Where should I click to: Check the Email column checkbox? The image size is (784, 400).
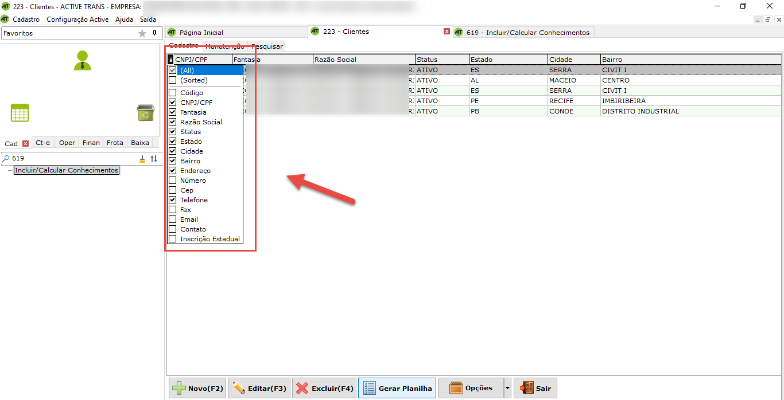coord(173,219)
